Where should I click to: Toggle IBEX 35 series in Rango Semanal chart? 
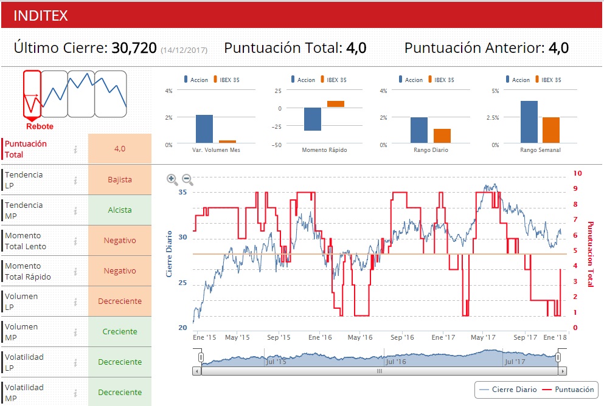pyautogui.click(x=549, y=80)
